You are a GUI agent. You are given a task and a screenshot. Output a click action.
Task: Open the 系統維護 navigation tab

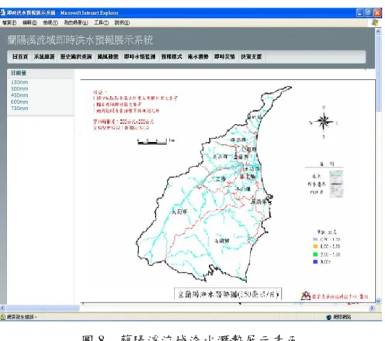coord(44,57)
